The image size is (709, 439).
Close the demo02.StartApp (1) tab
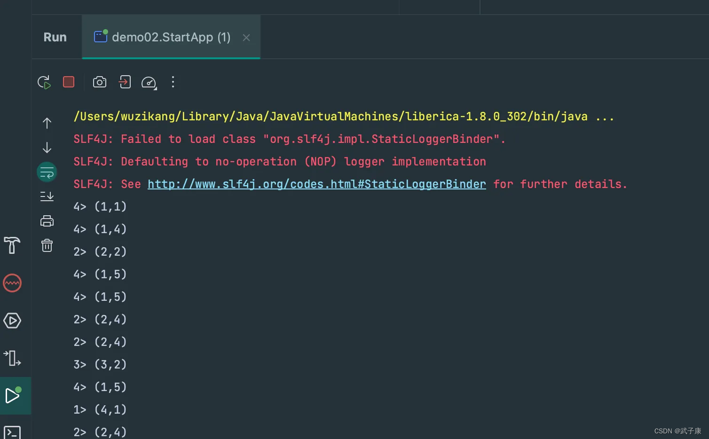coord(246,38)
